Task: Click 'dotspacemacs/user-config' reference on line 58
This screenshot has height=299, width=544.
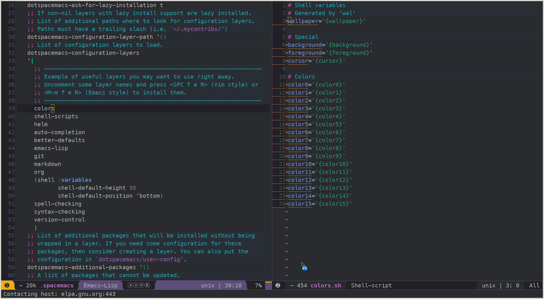Action: pyautogui.click(x=139, y=259)
